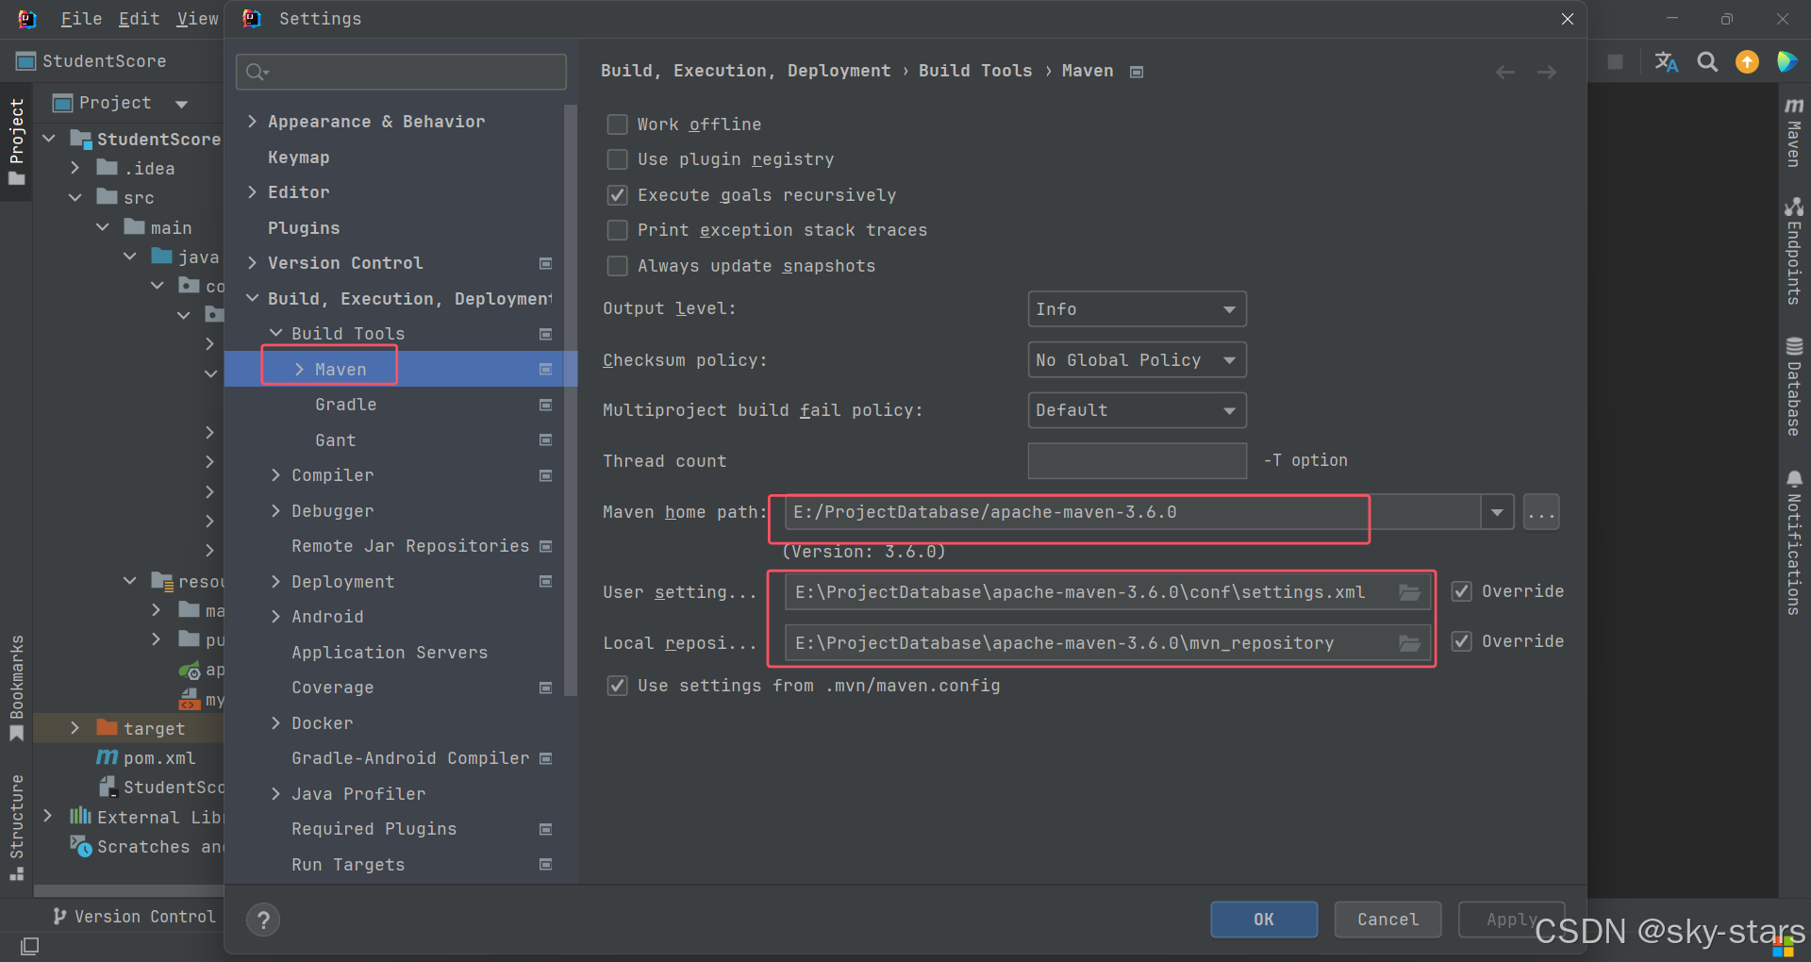Click project-level icon beside Maven breadcrumb
The image size is (1811, 962).
click(1137, 72)
